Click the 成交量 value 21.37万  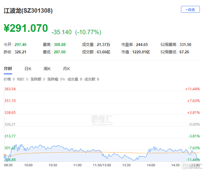point(103,44)
